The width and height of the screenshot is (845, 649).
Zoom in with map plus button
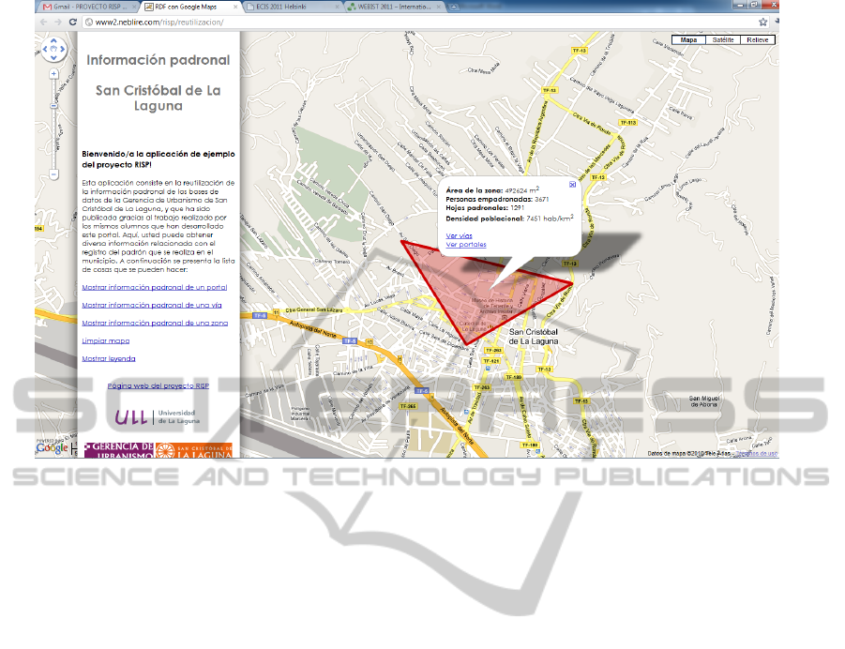pyautogui.click(x=53, y=72)
